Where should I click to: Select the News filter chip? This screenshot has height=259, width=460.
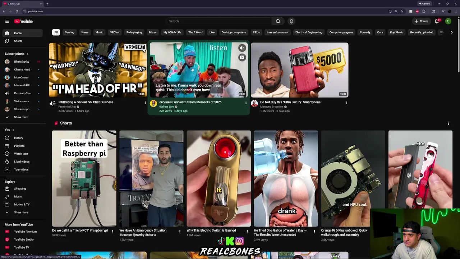[x=85, y=32]
